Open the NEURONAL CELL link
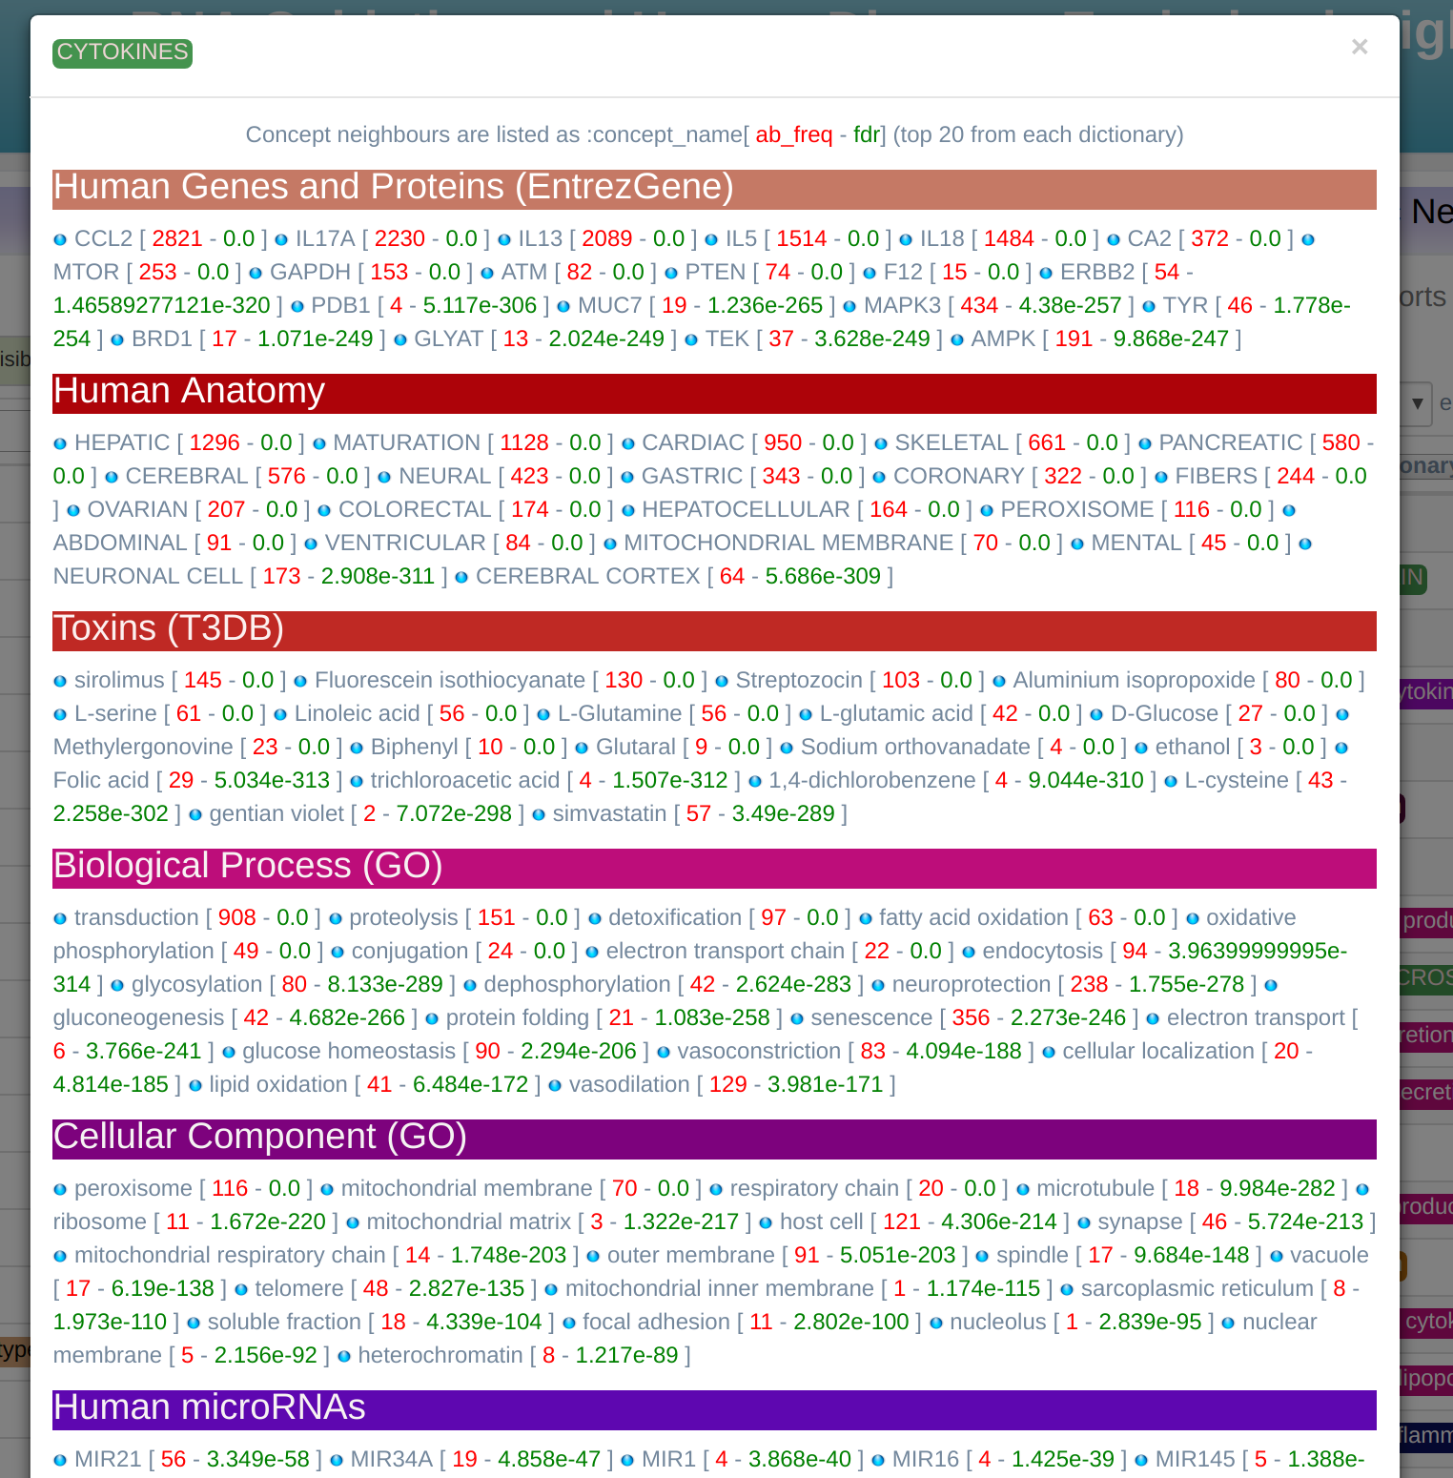This screenshot has width=1453, height=1478. (148, 576)
